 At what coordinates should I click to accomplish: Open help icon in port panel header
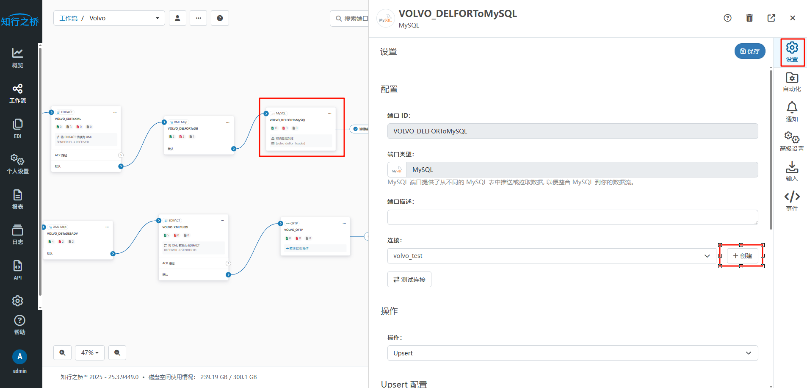tap(727, 18)
